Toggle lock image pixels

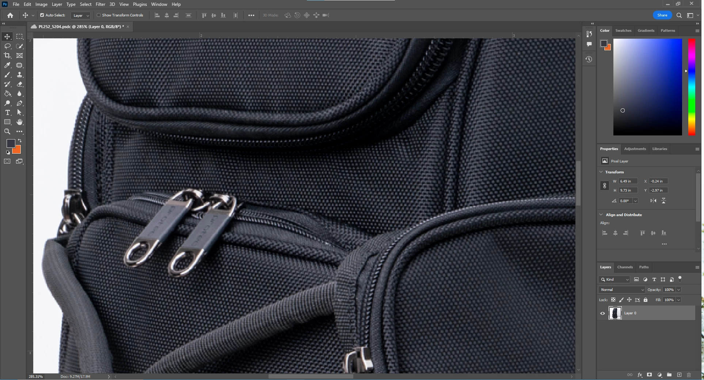coord(621,300)
